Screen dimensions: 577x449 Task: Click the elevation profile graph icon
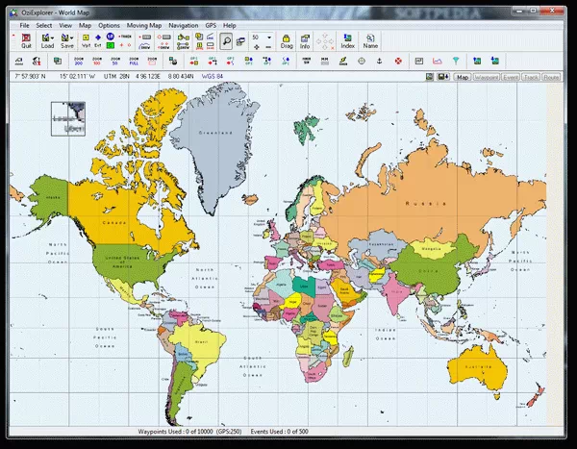coord(437,62)
